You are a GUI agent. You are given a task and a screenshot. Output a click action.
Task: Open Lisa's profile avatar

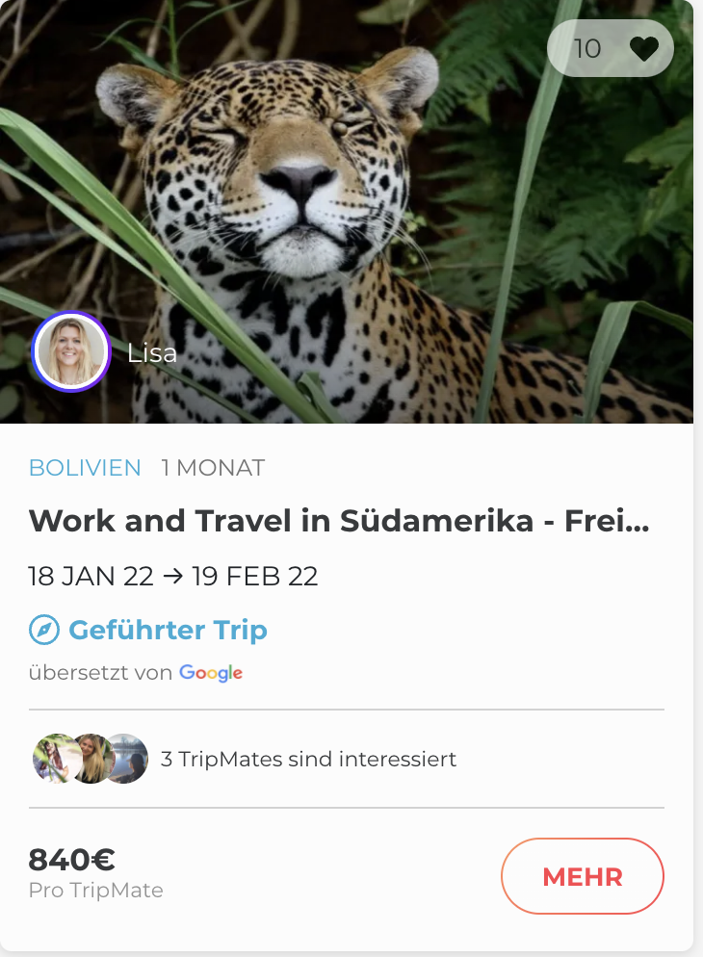coord(70,352)
